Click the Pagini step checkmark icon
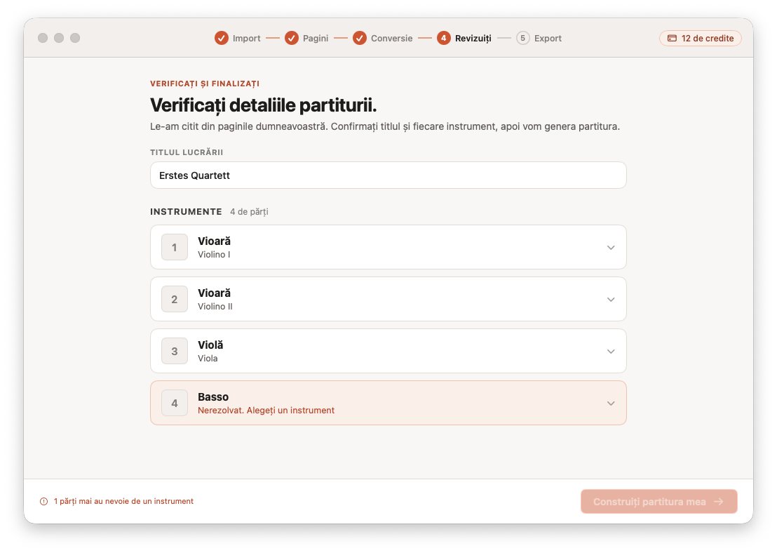This screenshot has height=553, width=777. click(x=292, y=38)
